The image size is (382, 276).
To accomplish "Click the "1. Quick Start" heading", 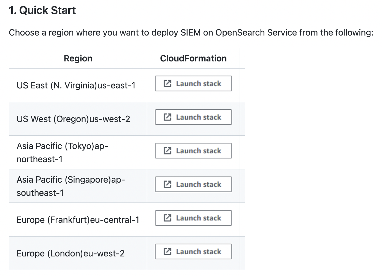I will pyautogui.click(x=42, y=10).
